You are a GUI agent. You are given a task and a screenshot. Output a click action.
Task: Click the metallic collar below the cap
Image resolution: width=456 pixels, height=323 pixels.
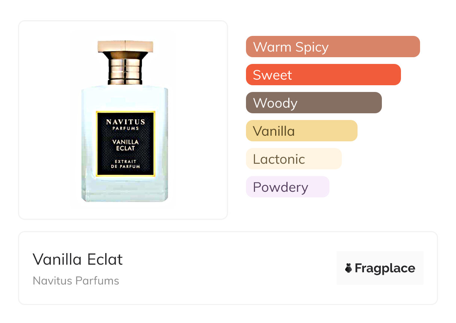125,69
